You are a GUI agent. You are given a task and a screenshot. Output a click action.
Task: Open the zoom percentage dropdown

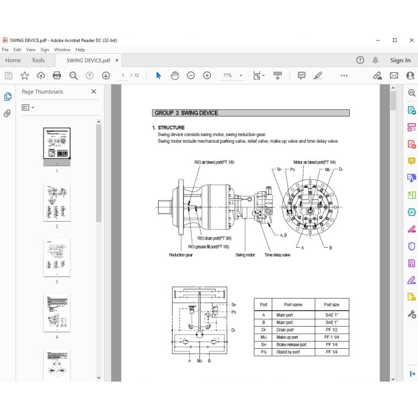(x=241, y=76)
